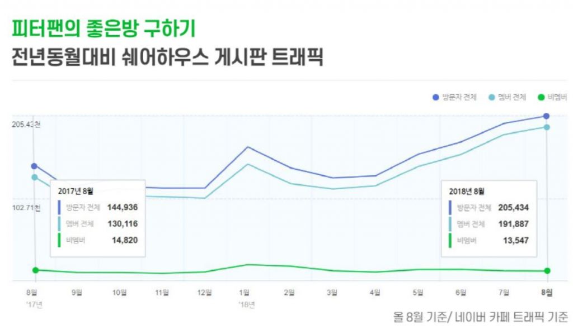Toggle the 방문자 전체 legend label
Screen dimensions: 573x335
459,98
